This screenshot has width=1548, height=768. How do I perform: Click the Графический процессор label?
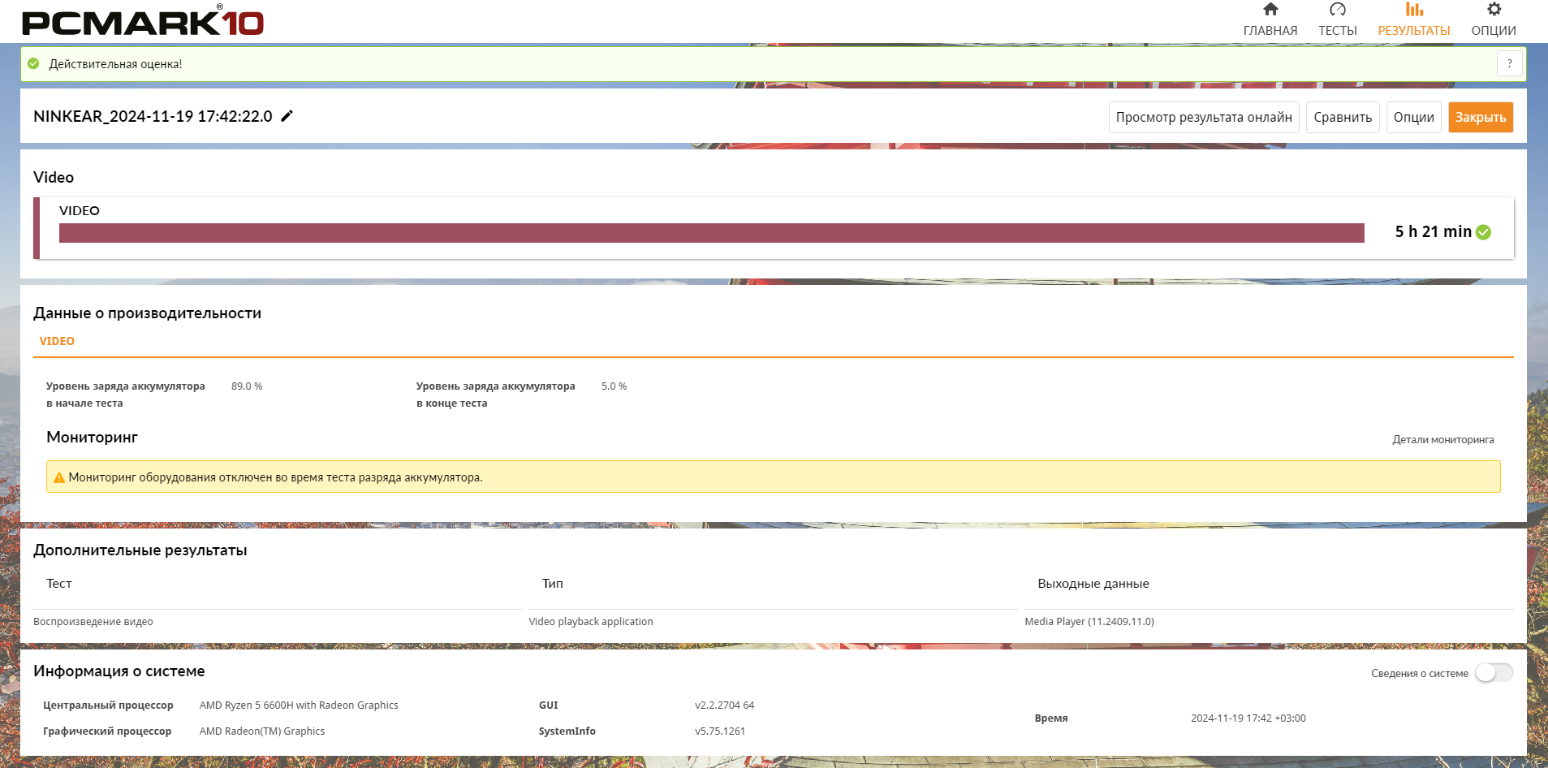coord(107,731)
